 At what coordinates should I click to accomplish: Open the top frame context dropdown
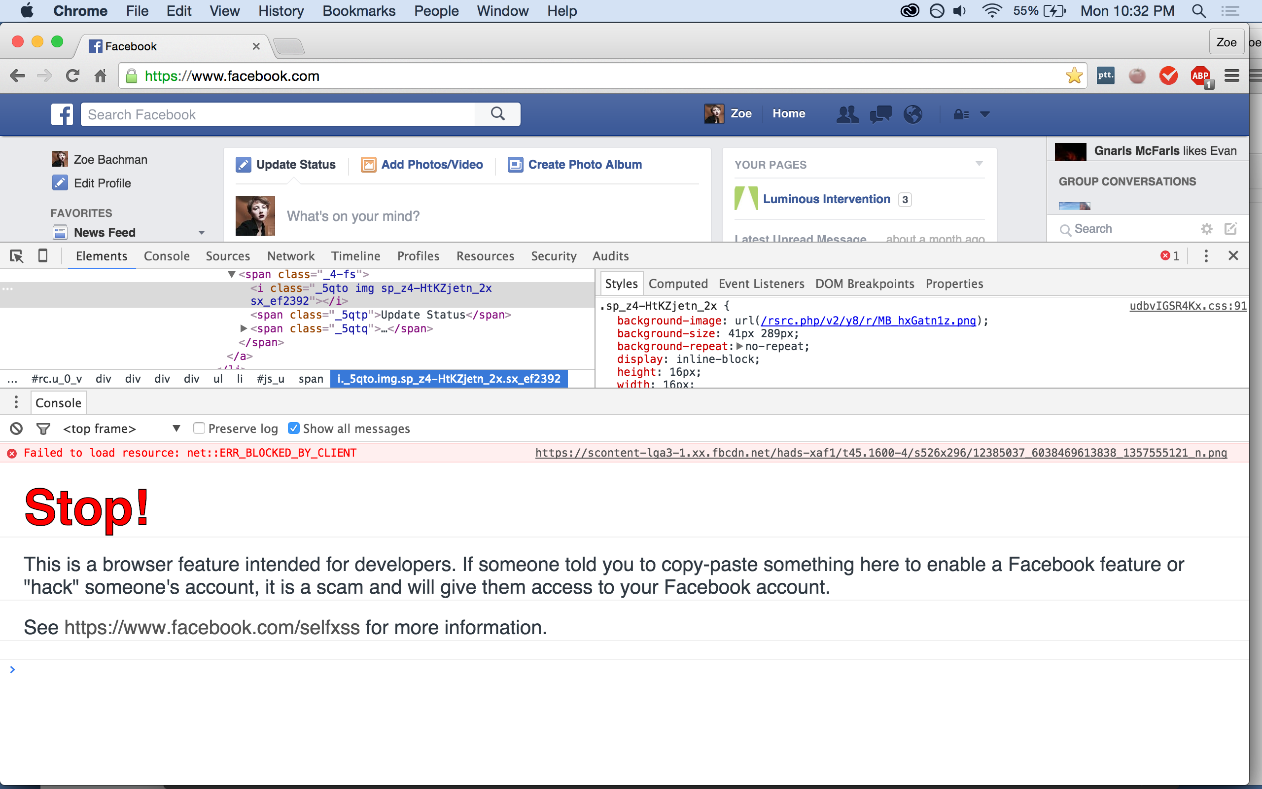coord(121,429)
